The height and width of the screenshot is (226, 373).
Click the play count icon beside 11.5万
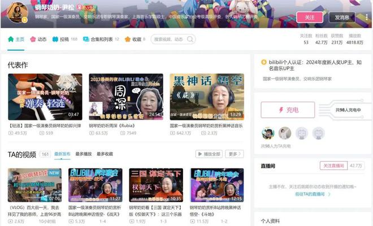(193, 221)
